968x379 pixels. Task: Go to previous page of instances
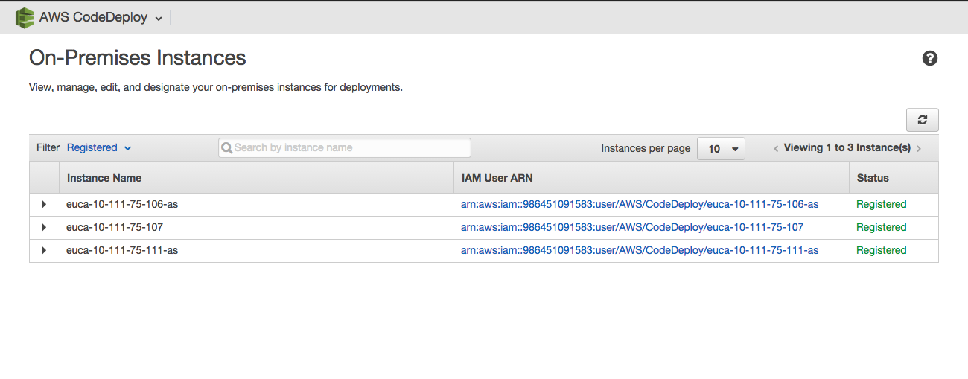(x=776, y=148)
